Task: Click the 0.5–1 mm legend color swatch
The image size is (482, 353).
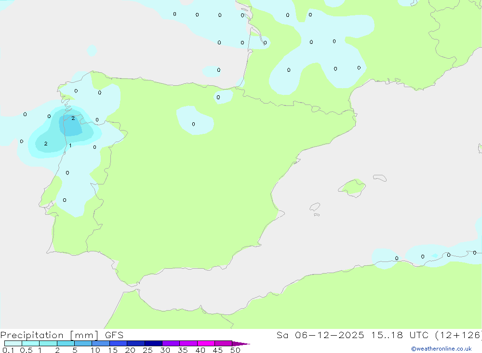Action: tap(30, 343)
